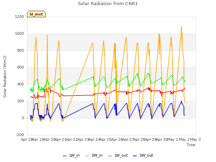Click the 1200 y-axis label
The width and height of the screenshot is (216, 162).
[x=20, y=17]
